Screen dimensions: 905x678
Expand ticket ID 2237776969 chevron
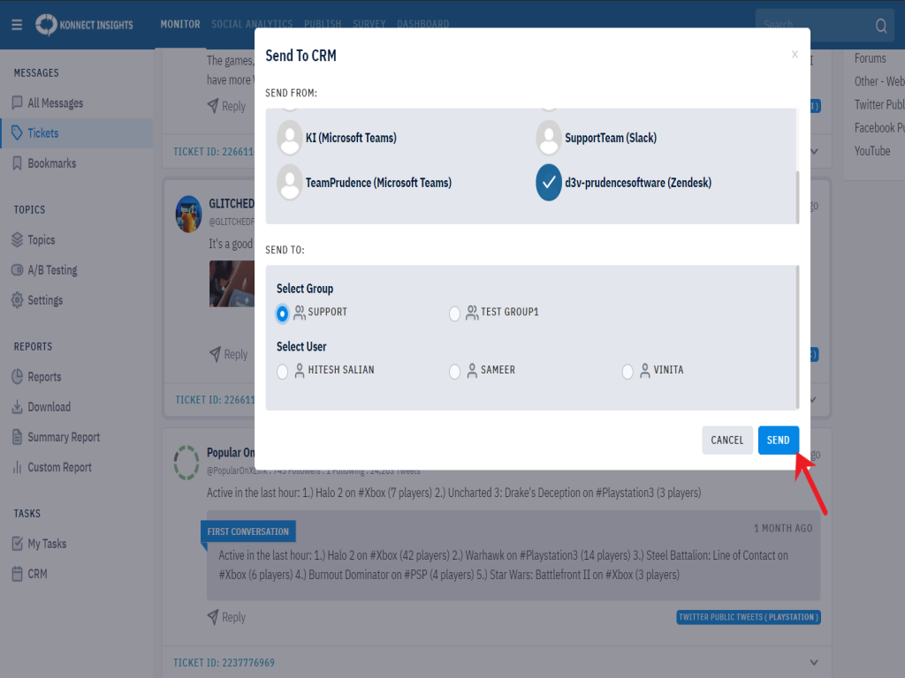[x=814, y=662]
